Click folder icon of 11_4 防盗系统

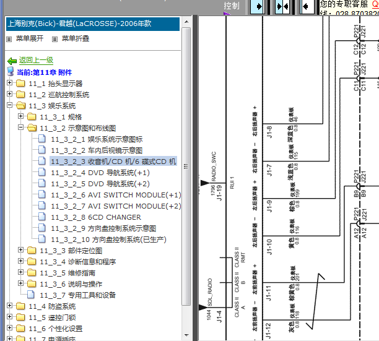click(20, 306)
